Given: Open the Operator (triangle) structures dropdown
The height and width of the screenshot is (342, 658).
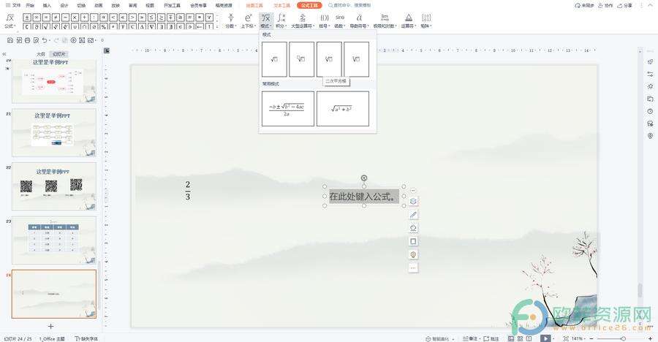Looking at the screenshot, I should [408, 20].
